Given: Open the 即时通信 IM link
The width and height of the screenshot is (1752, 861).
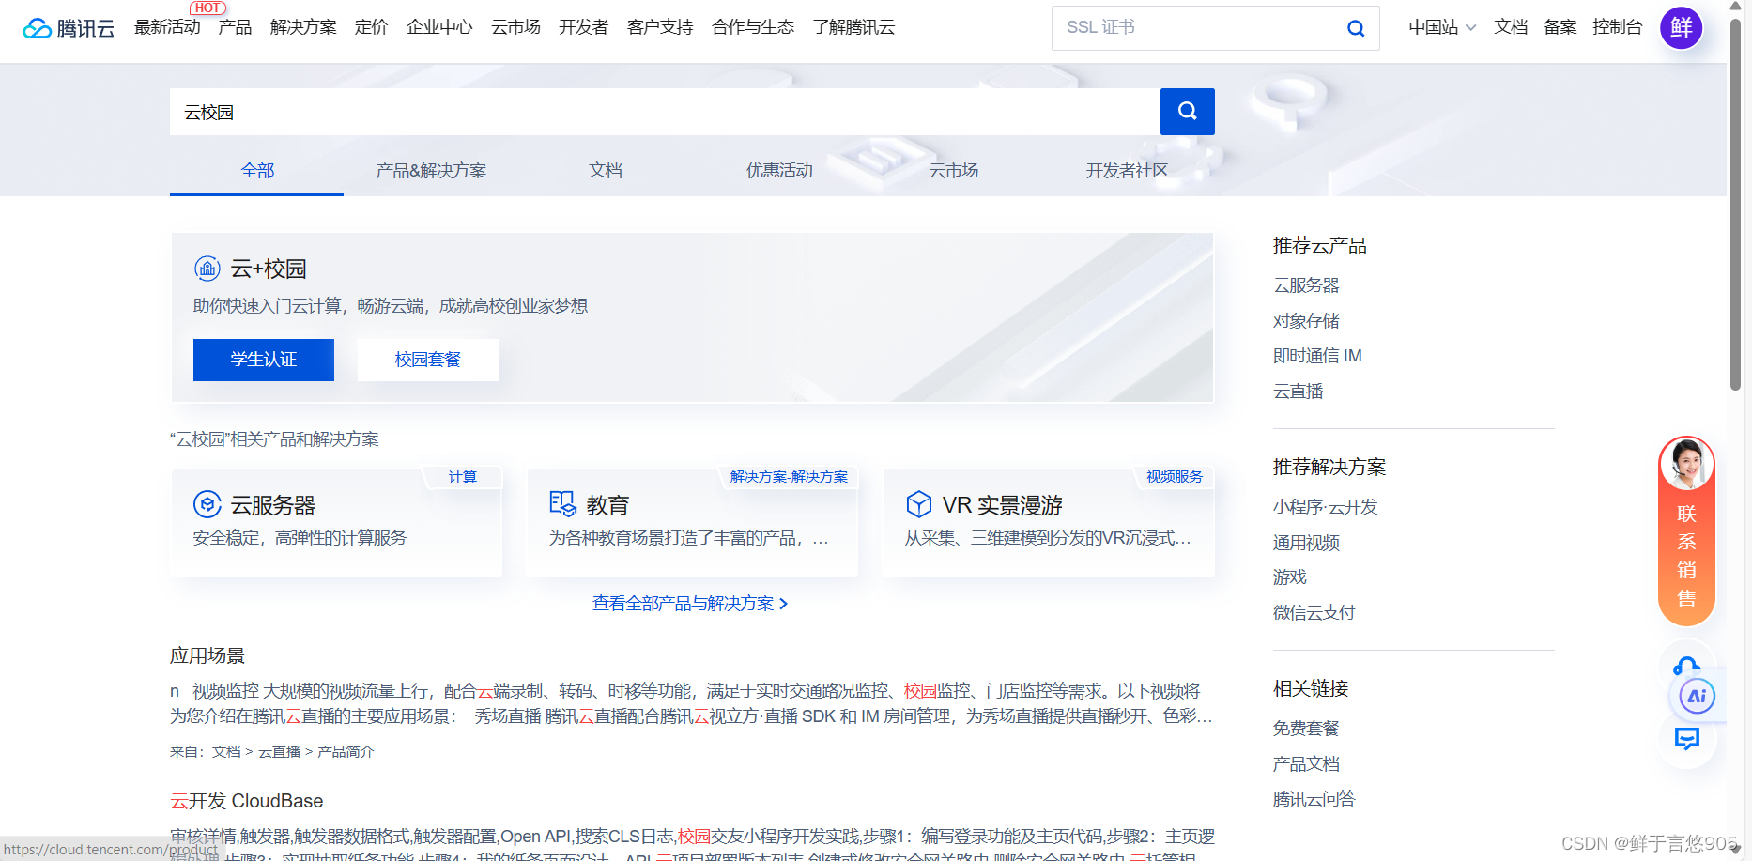Looking at the screenshot, I should [x=1317, y=356].
